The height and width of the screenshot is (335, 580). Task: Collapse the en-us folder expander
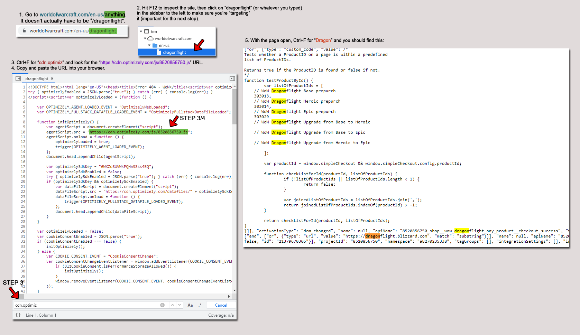pos(149,45)
